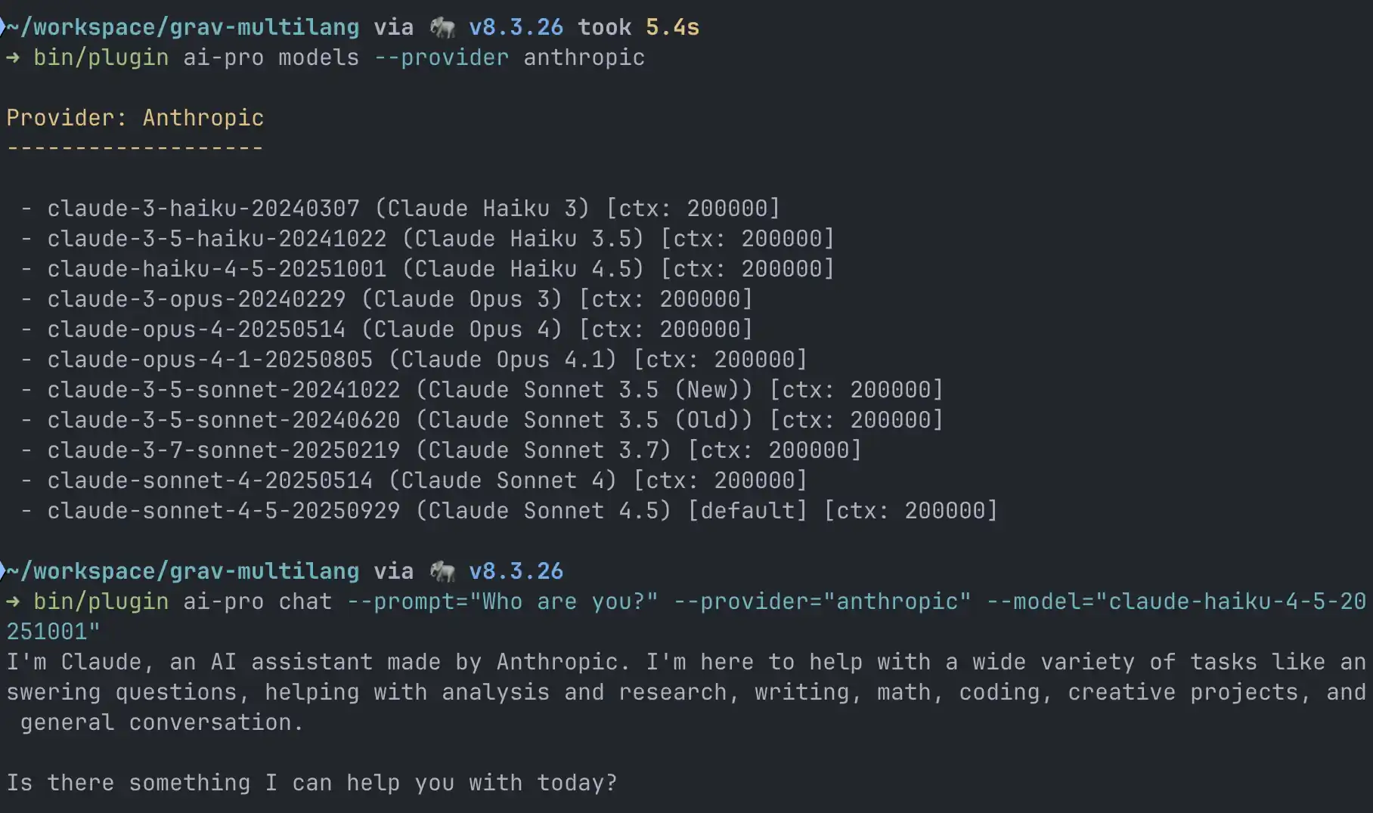Select the claude-3-opus-20240229 model ID
This screenshot has height=813, width=1373.
(197, 299)
